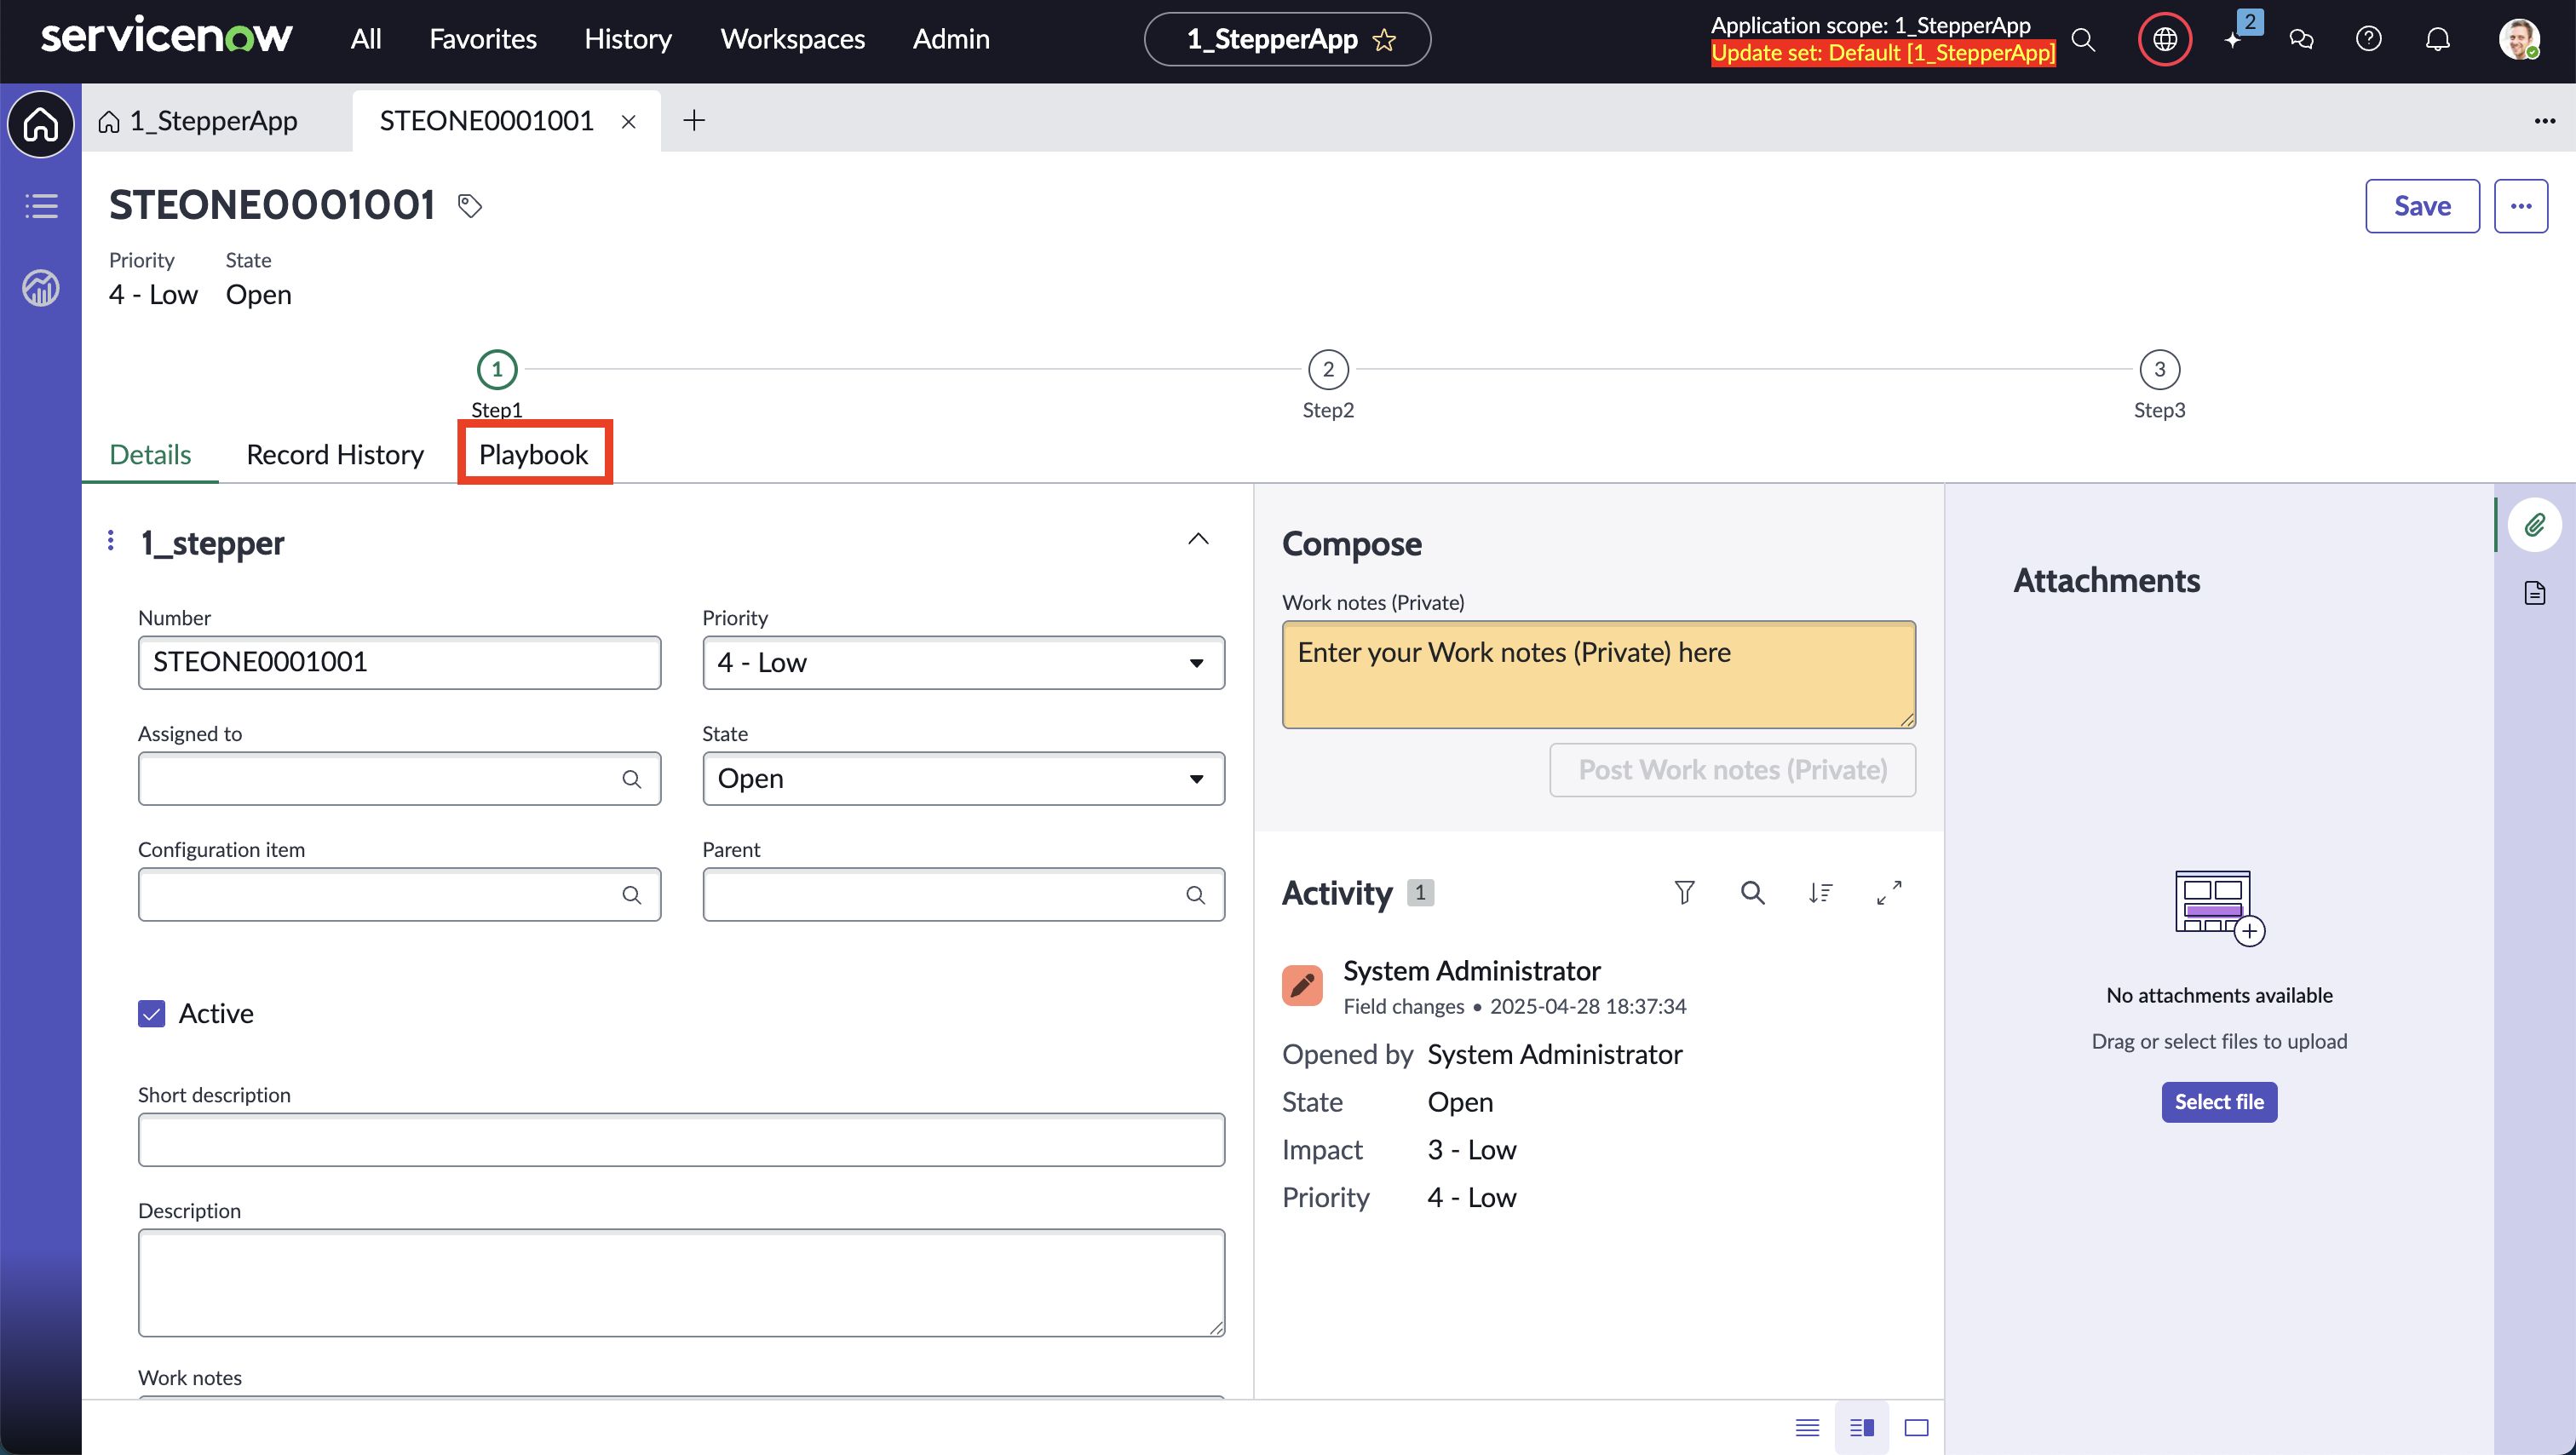
Task: Open the analytics dashboard sidebar icon
Action: coord(41,288)
